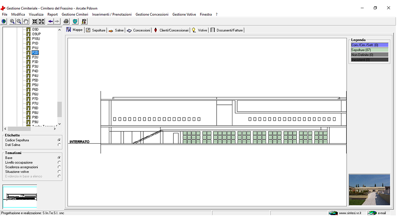
Task: Open the question mark help menu
Action: 217,14
